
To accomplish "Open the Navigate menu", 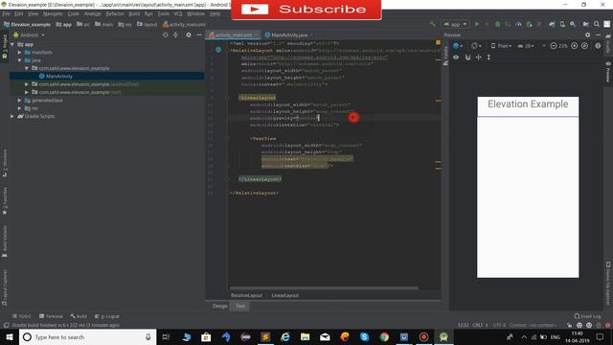I will [53, 13].
